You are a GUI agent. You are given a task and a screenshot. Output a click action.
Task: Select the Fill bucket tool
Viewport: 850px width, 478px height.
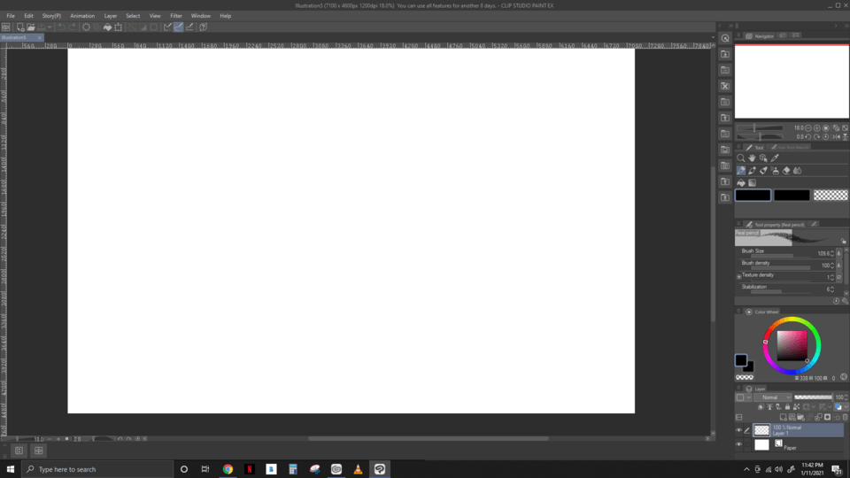741,183
